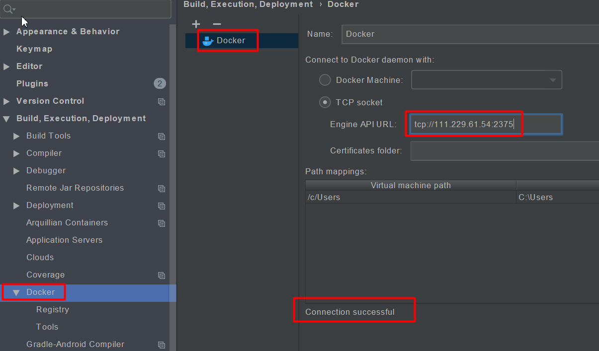This screenshot has width=599, height=351.
Task: Select Compiler in the settings tree
Action: pyautogui.click(x=44, y=153)
